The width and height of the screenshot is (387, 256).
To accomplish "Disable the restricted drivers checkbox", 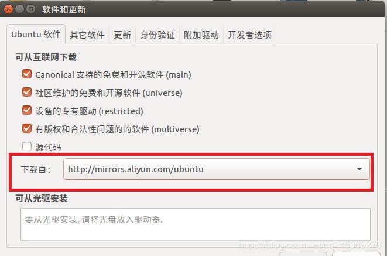I will pos(27,110).
